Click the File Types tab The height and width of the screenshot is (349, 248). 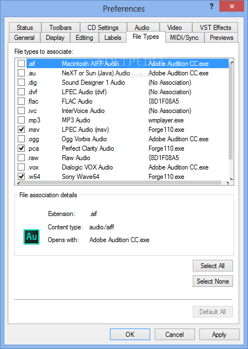(146, 37)
